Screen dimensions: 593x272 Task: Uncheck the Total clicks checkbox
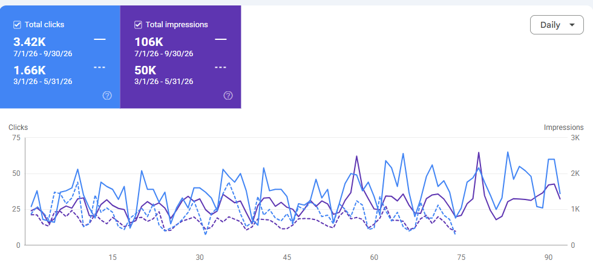click(x=17, y=25)
